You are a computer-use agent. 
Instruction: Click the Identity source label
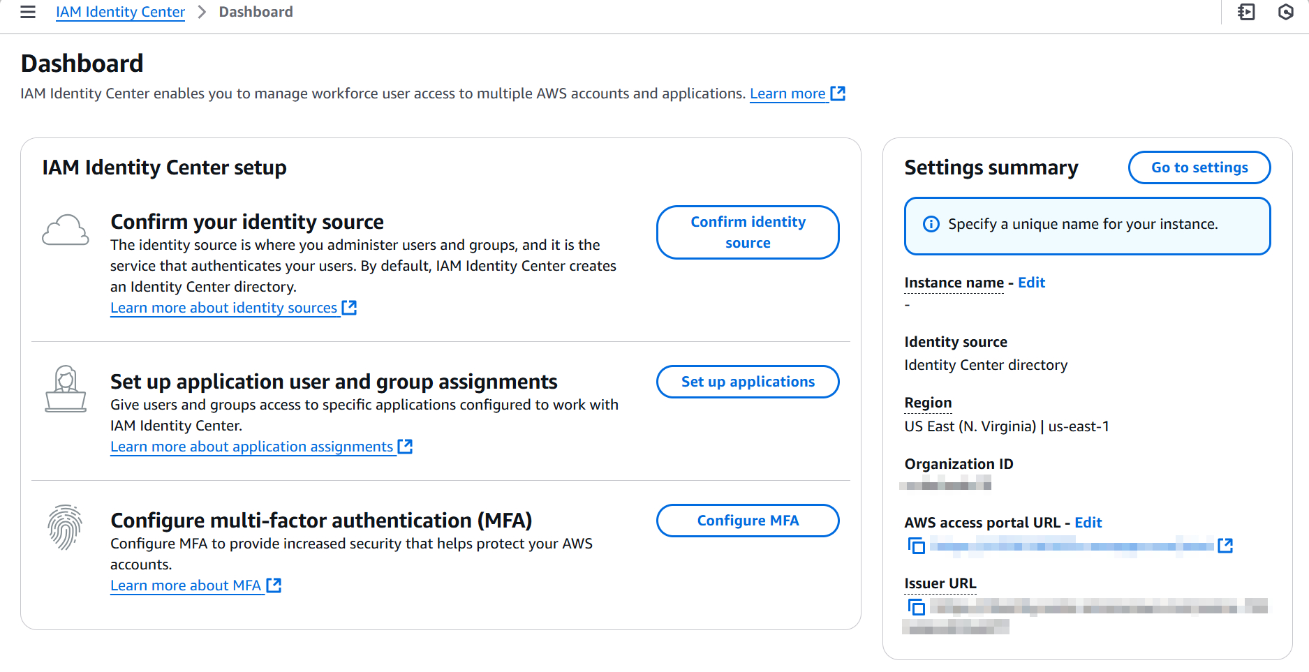pos(956,342)
